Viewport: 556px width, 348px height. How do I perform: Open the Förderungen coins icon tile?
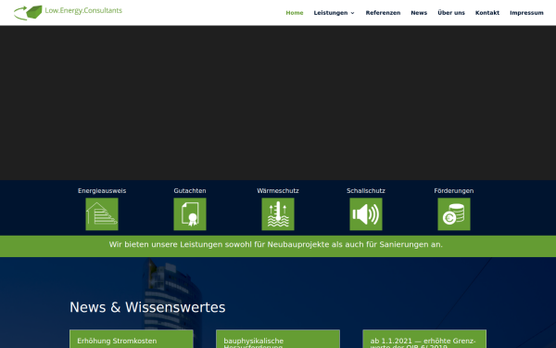point(454,214)
